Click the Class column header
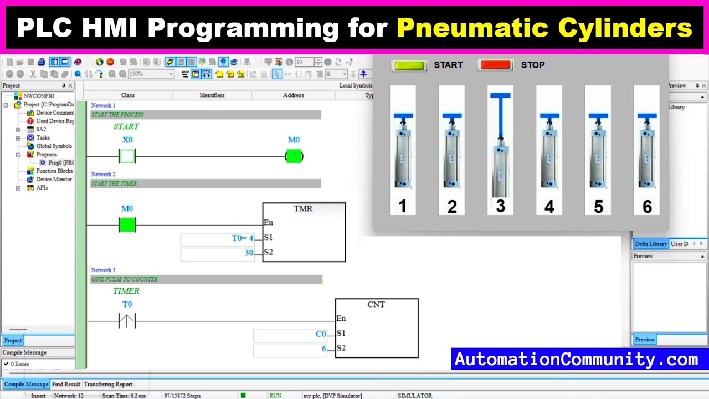Screen dimensions: 709x399 [x=128, y=95]
